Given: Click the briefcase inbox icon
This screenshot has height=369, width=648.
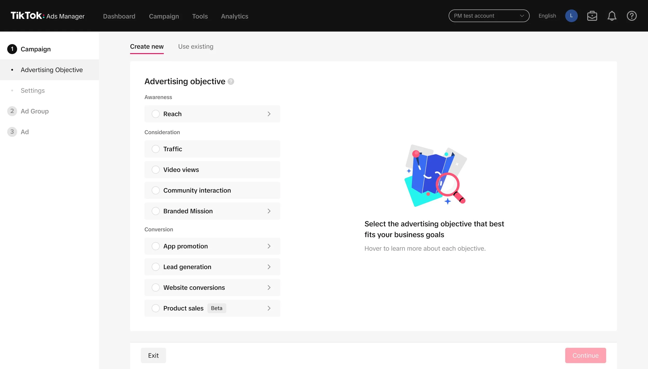Looking at the screenshot, I should [592, 16].
